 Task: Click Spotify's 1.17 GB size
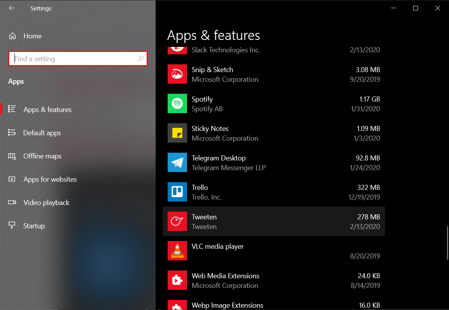coord(369,99)
